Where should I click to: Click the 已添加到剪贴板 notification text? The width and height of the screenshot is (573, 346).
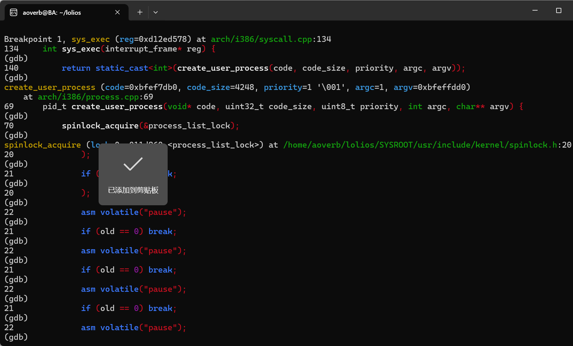[133, 190]
